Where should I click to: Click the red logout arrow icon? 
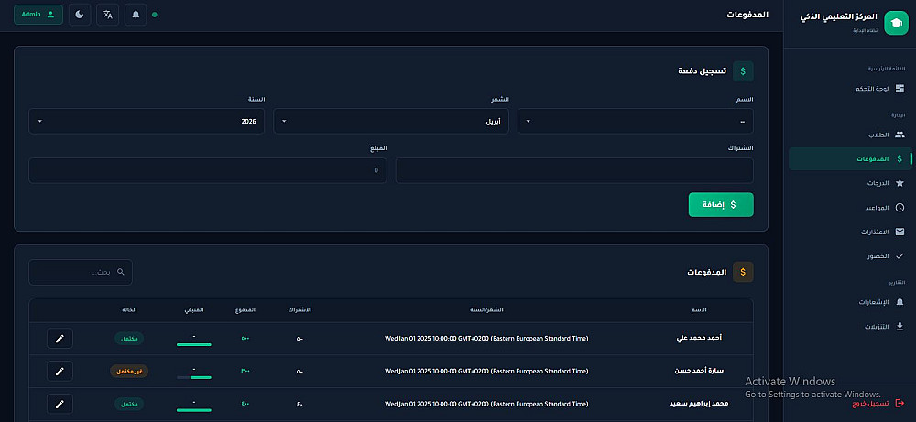900,404
